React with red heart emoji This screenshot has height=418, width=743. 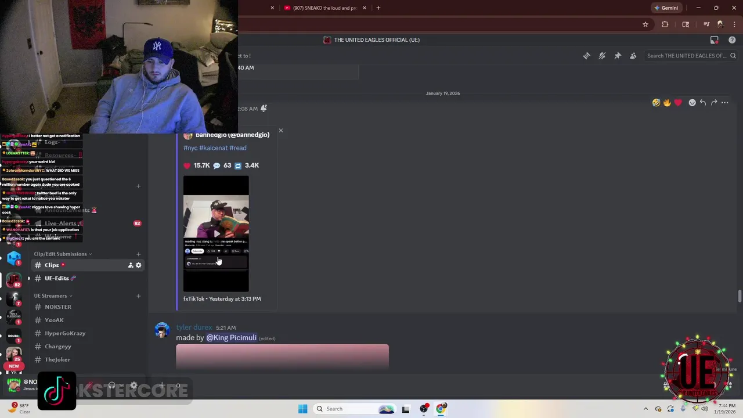click(678, 103)
